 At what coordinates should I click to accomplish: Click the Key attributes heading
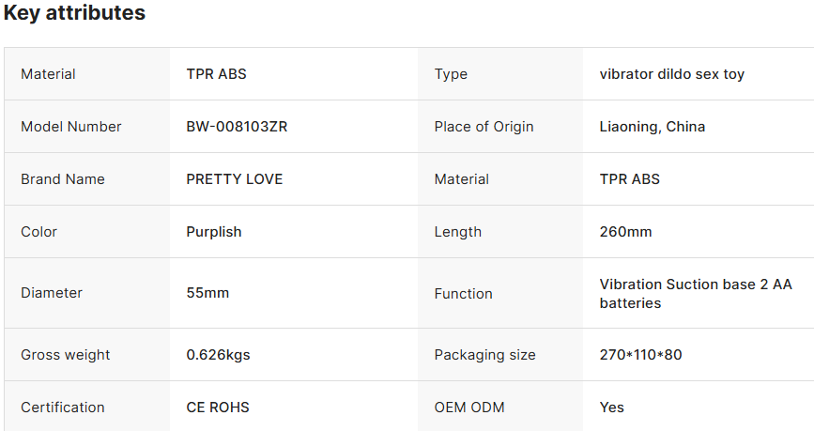tap(74, 13)
